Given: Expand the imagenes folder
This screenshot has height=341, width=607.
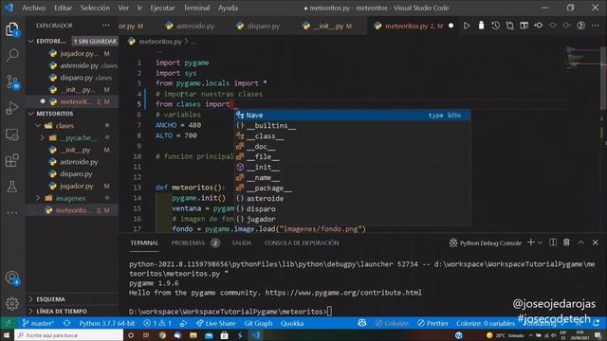Looking at the screenshot, I should coord(38,198).
